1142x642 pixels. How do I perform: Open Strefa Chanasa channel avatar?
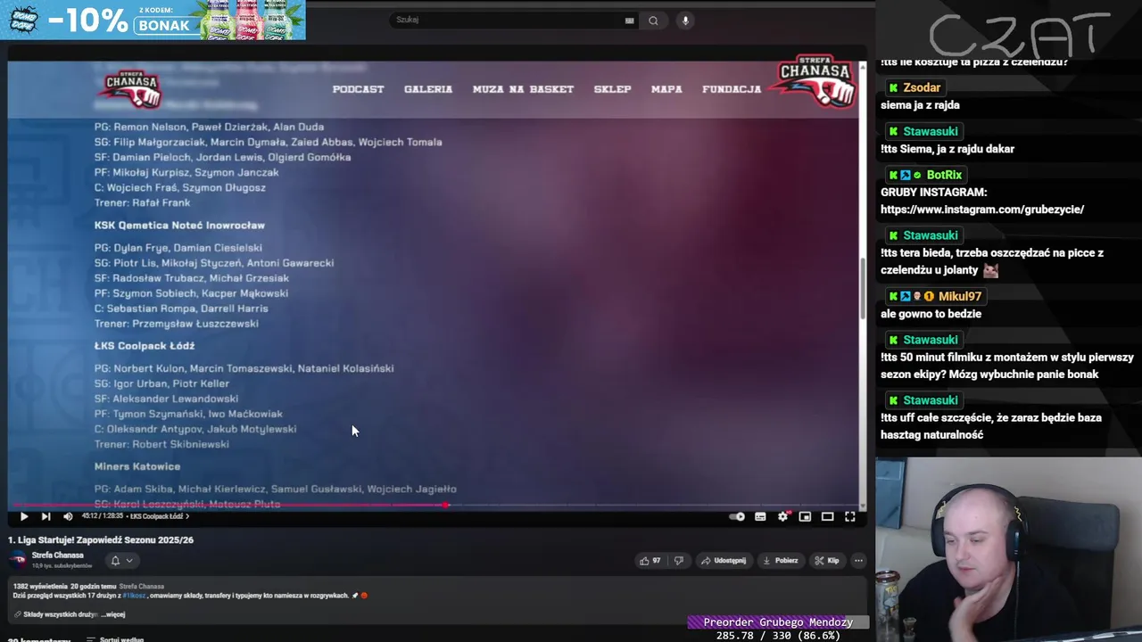pyautogui.click(x=18, y=560)
